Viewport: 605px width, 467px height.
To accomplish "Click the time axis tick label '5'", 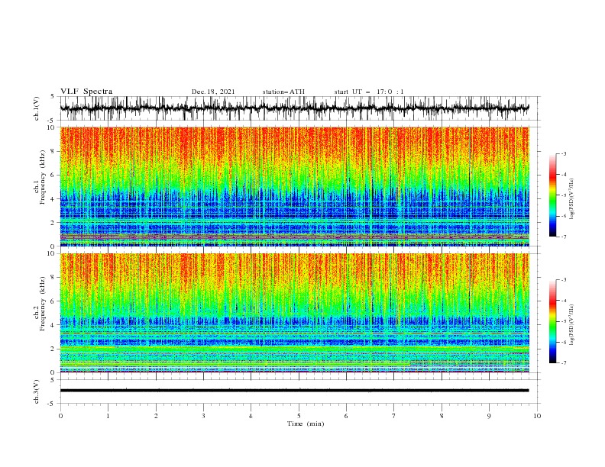I will [299, 416].
